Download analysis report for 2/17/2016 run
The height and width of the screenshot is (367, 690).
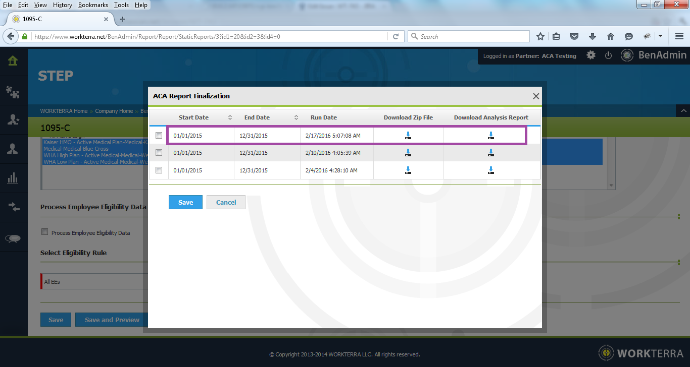490,135
